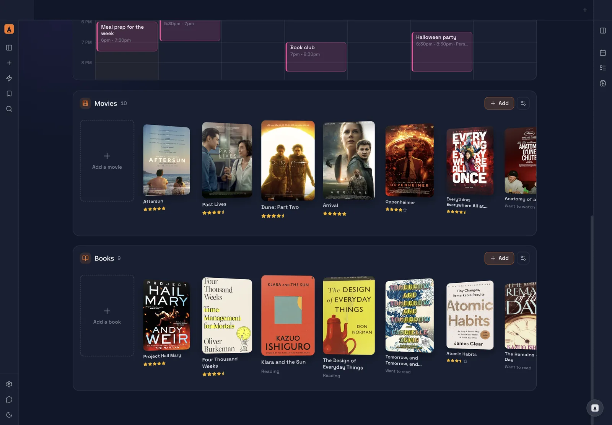Click the orange app logo icon
This screenshot has height=425, width=612.
click(x=9, y=29)
